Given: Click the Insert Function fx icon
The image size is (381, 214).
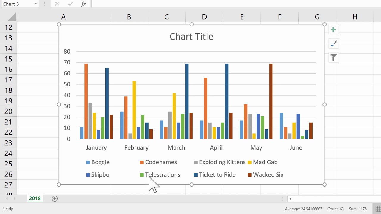Looking at the screenshot, I should coord(84,4).
